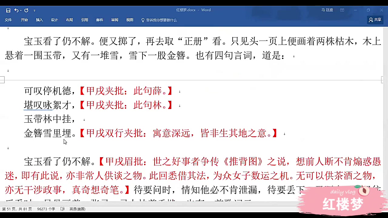Click the line 玉带林中挂
The image size is (388, 218).
point(48,119)
